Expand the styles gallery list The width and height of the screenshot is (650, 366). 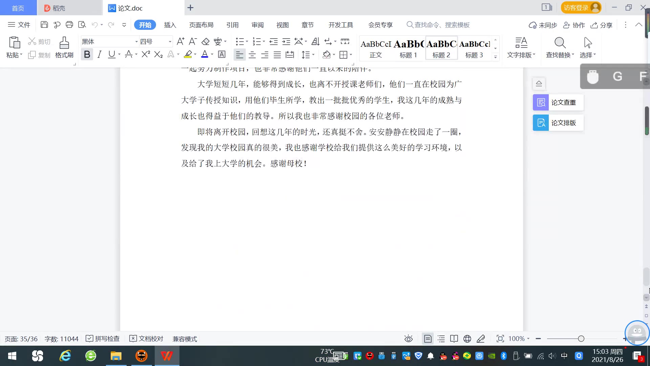click(x=495, y=57)
